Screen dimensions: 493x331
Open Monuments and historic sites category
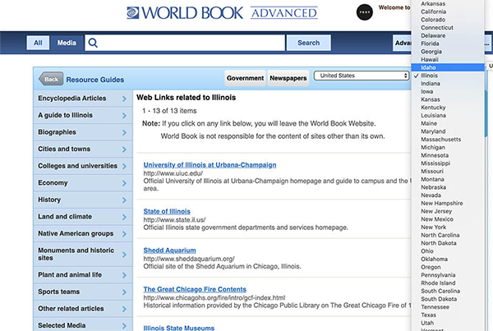pyautogui.click(x=83, y=254)
